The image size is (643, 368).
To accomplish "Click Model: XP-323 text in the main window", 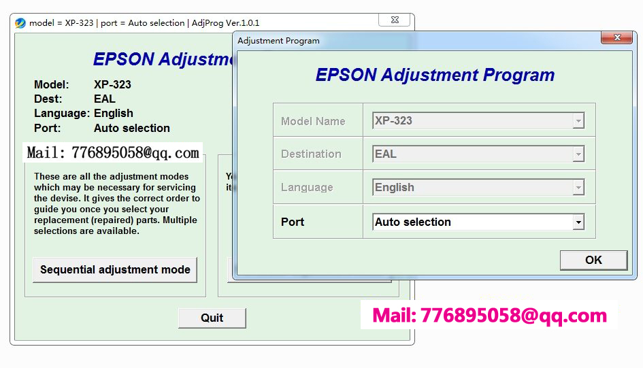I will click(x=82, y=84).
